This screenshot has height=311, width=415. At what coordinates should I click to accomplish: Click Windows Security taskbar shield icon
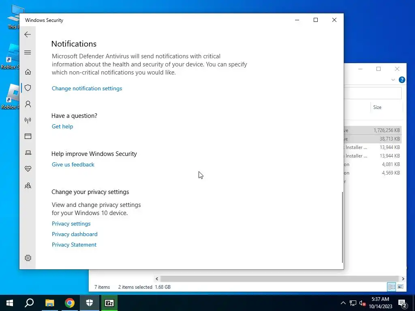[90, 303]
